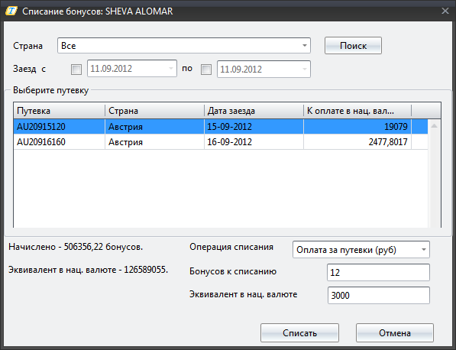Enable the 'по' end date checkbox

pos(206,70)
